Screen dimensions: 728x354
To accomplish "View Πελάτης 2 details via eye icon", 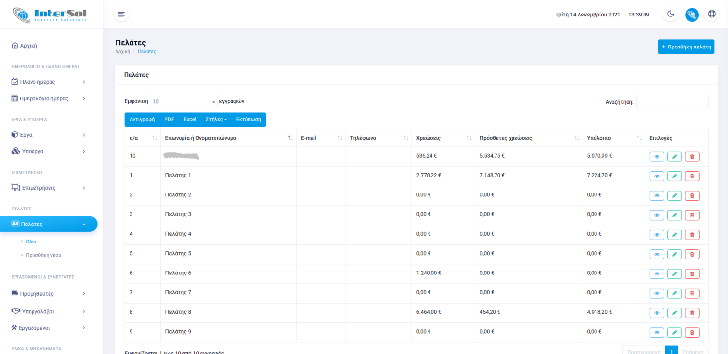I will point(657,195).
